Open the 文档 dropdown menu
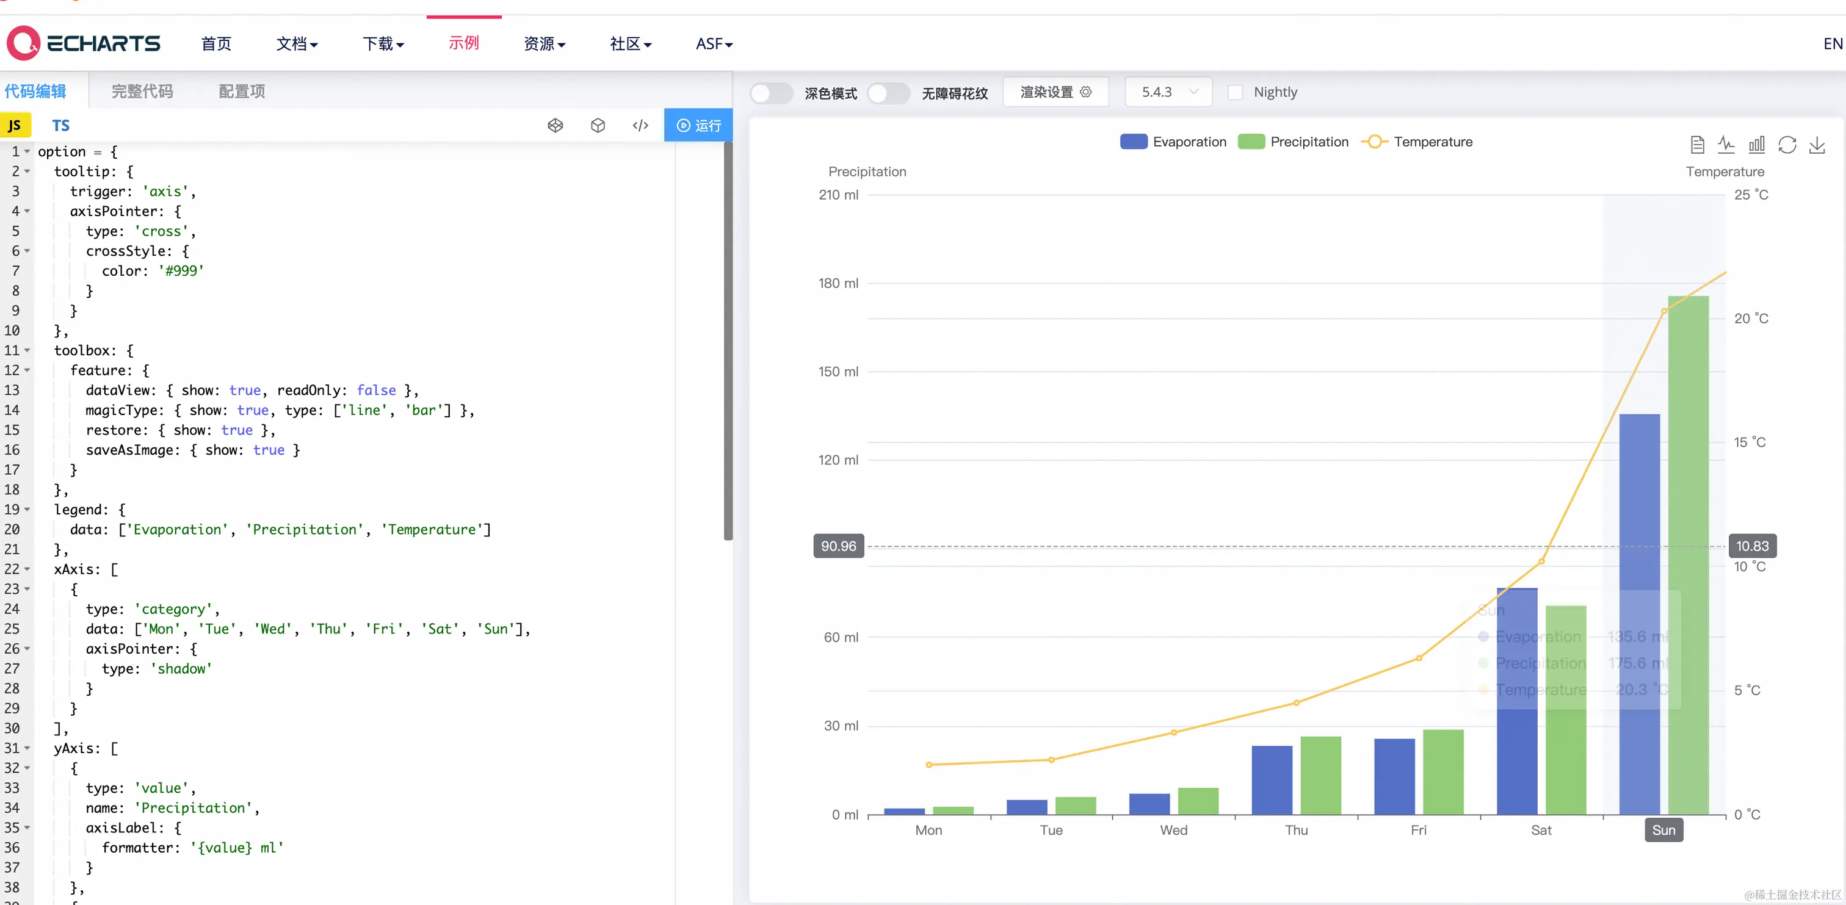The height and width of the screenshot is (905, 1846). point(297,44)
